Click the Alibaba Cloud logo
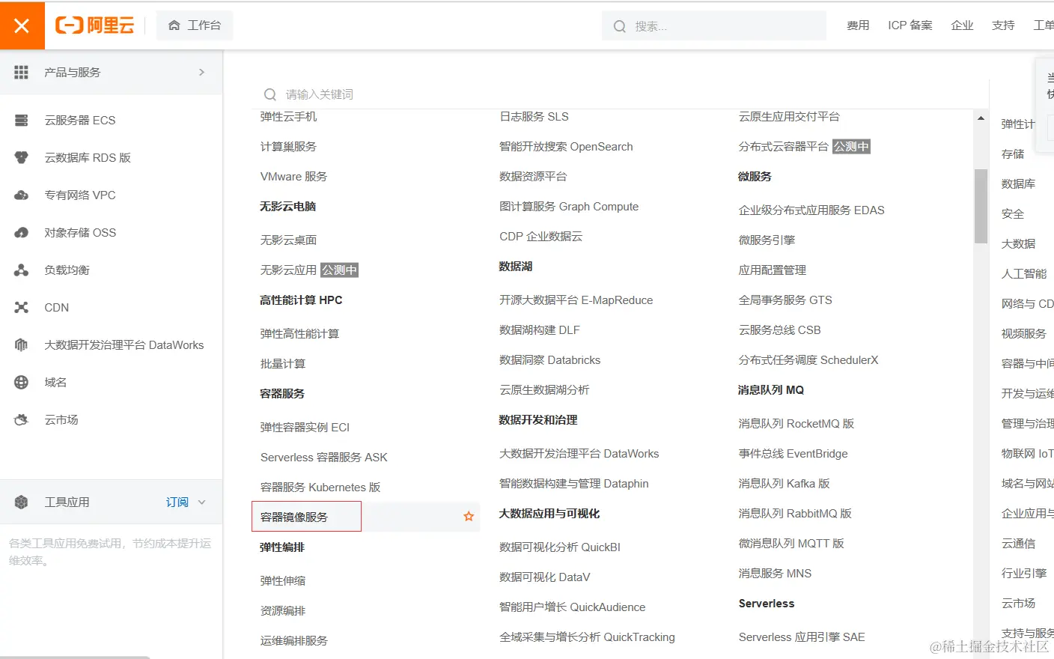This screenshot has width=1054, height=659. (x=94, y=25)
